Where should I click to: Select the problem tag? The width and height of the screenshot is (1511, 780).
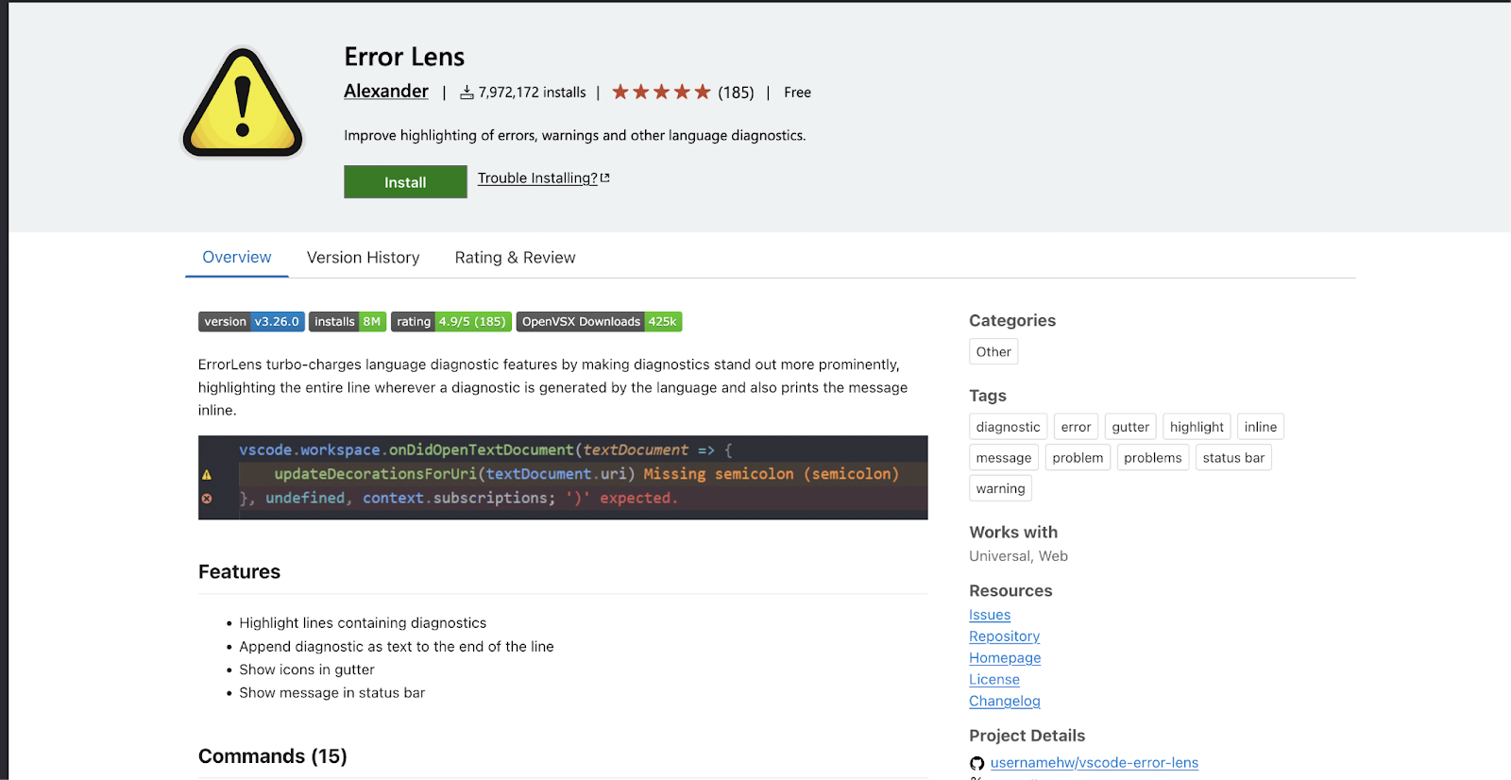click(x=1078, y=457)
